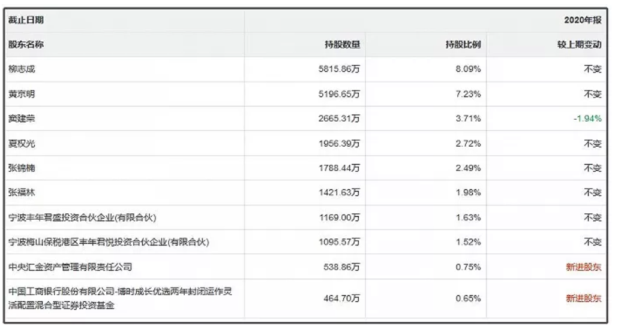Image resolution: width=618 pixels, height=330 pixels.
Task: Open 宁波梅山保税港区丰年君悦投资合伙企业 entry
Action: pos(108,242)
